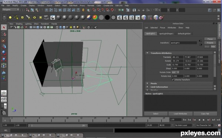Expand the Pivots section
Screen dimensions: 222x138
[147, 84]
